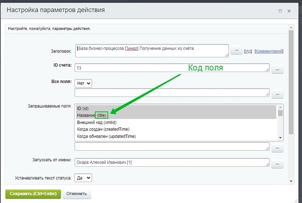Click the ellipsis button next to Заголовок field
This screenshot has height=203, width=302.
coord(236,50)
